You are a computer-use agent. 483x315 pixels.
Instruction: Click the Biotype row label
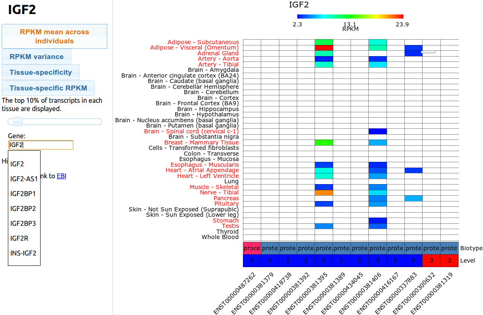[x=471, y=248]
